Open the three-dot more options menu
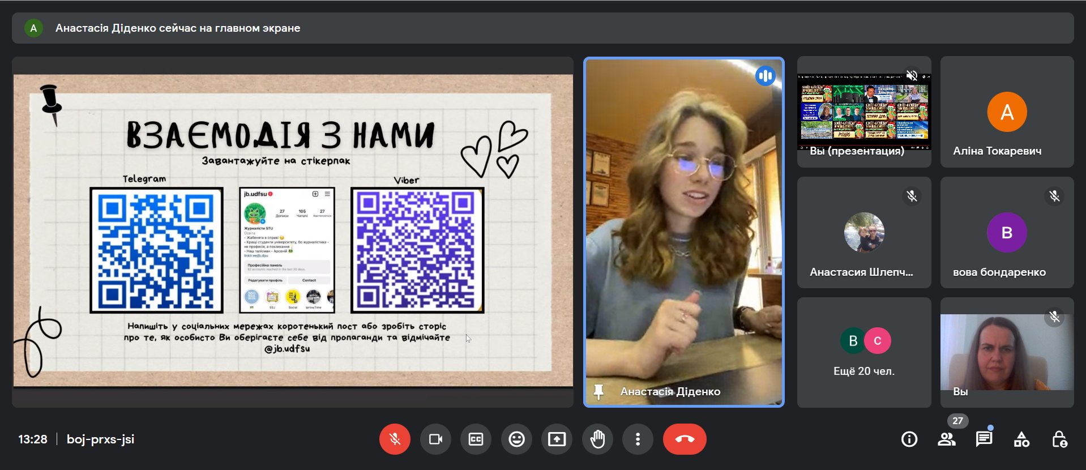 click(638, 439)
